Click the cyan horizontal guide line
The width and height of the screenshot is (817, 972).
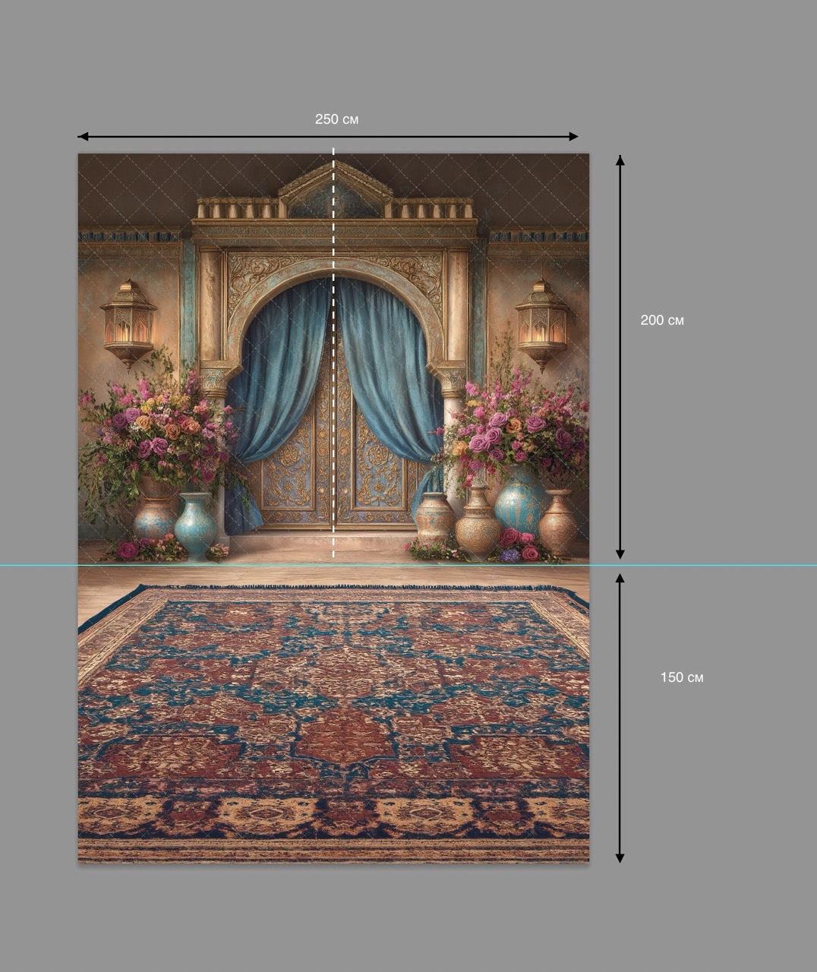(x=408, y=565)
